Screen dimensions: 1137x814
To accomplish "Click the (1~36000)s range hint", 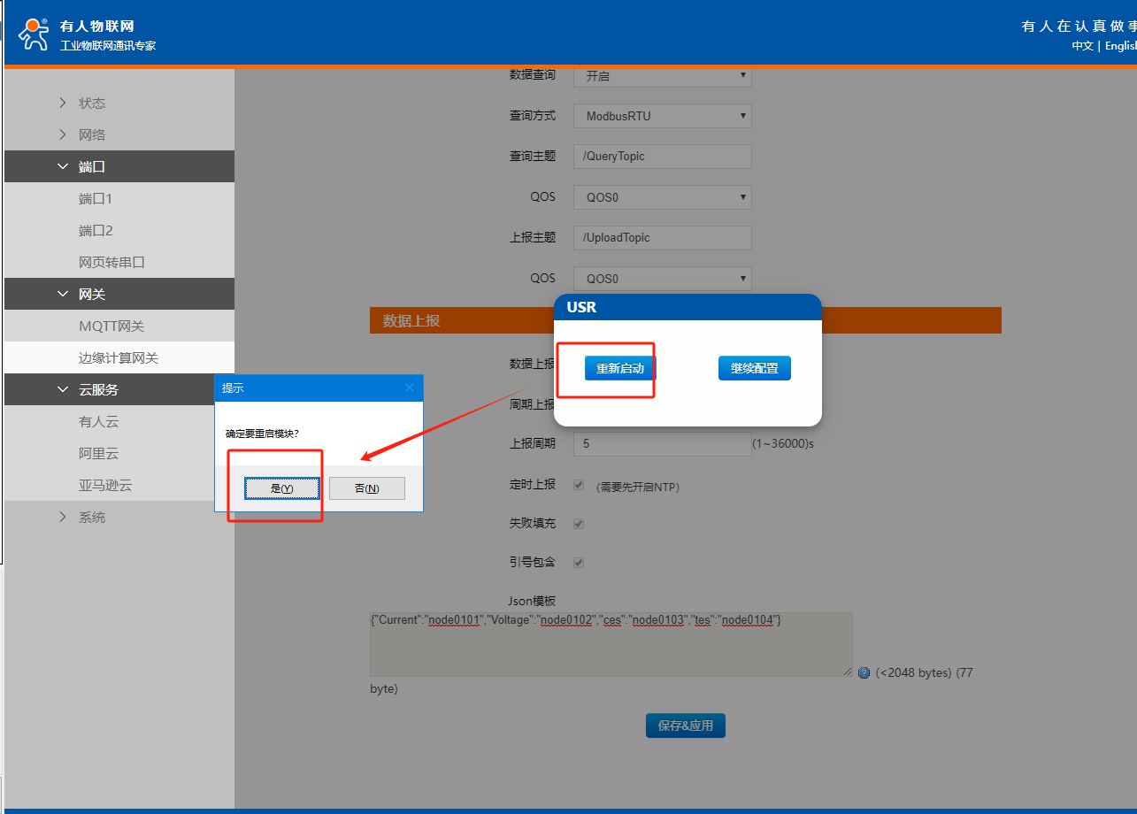I will coord(783,443).
